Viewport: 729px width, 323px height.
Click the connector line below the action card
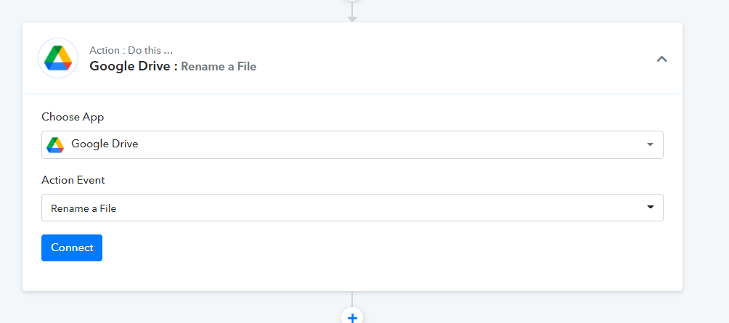[352, 299]
